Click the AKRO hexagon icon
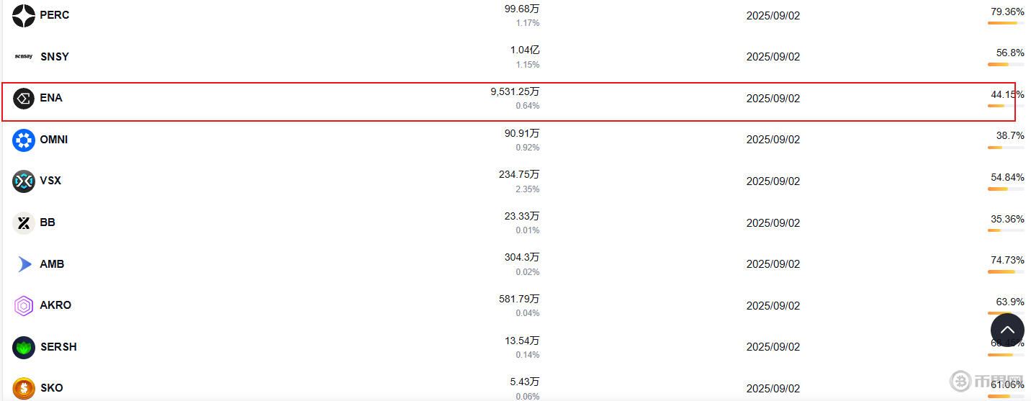Screen dimensions: 1031x401 (24, 306)
